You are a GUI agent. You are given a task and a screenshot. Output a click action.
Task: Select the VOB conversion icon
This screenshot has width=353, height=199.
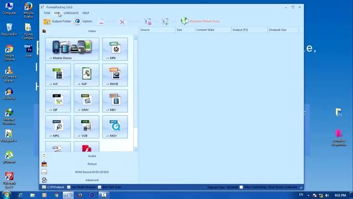click(87, 127)
